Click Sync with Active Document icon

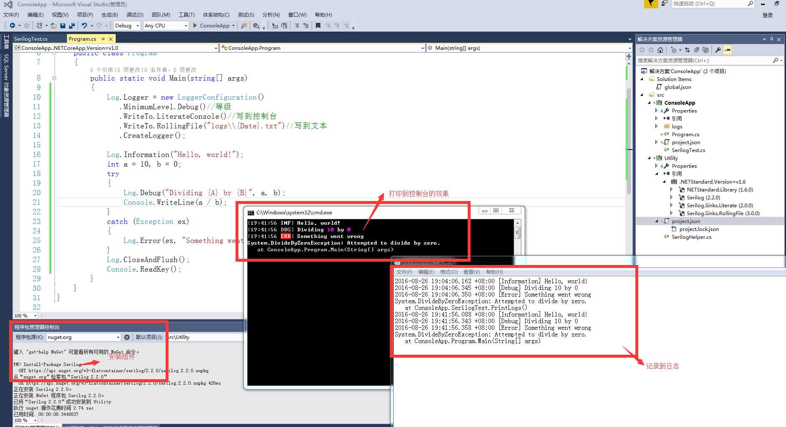tap(687, 50)
